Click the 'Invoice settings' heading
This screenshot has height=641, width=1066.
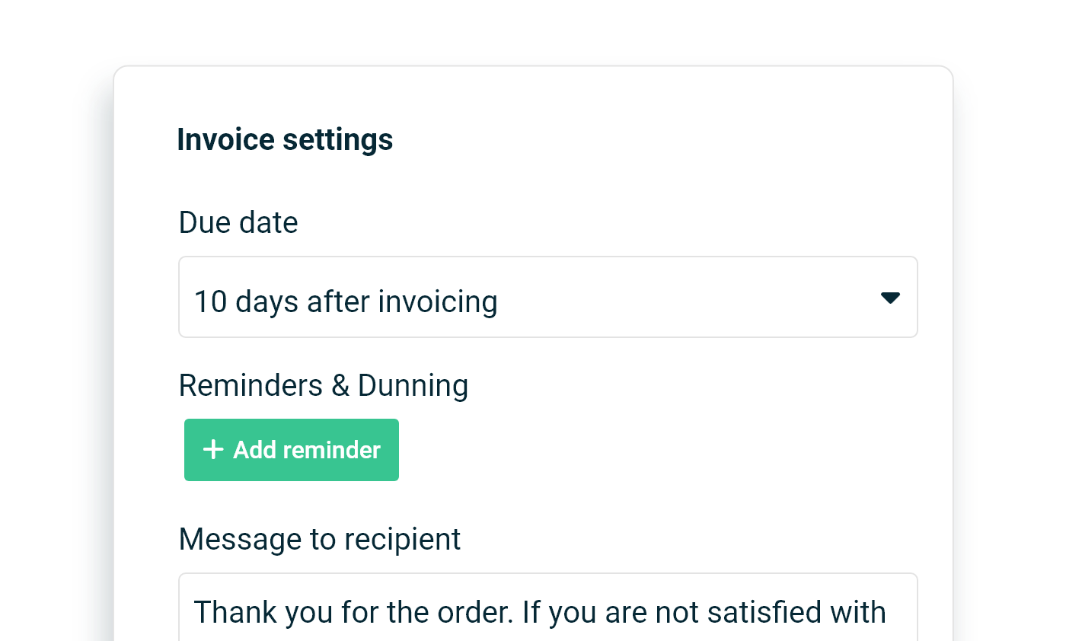pos(285,140)
